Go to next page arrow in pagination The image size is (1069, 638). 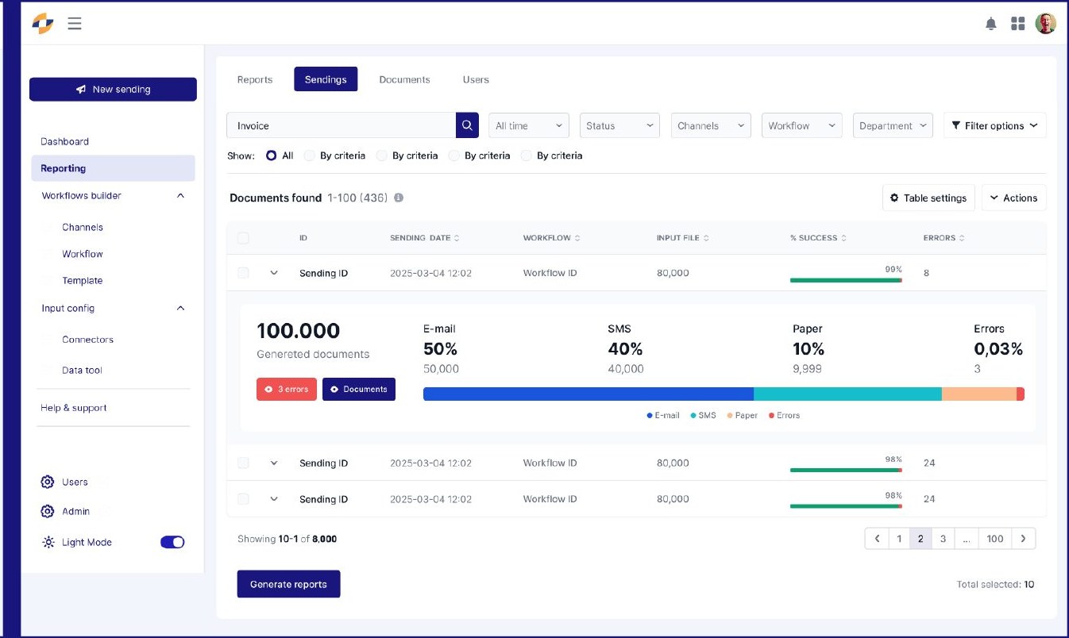[1024, 539]
